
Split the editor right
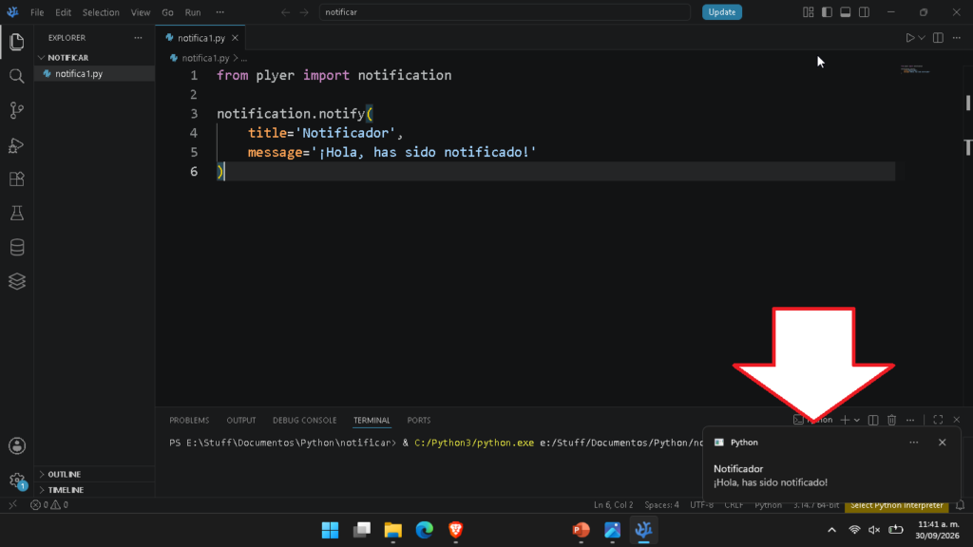[x=938, y=38]
